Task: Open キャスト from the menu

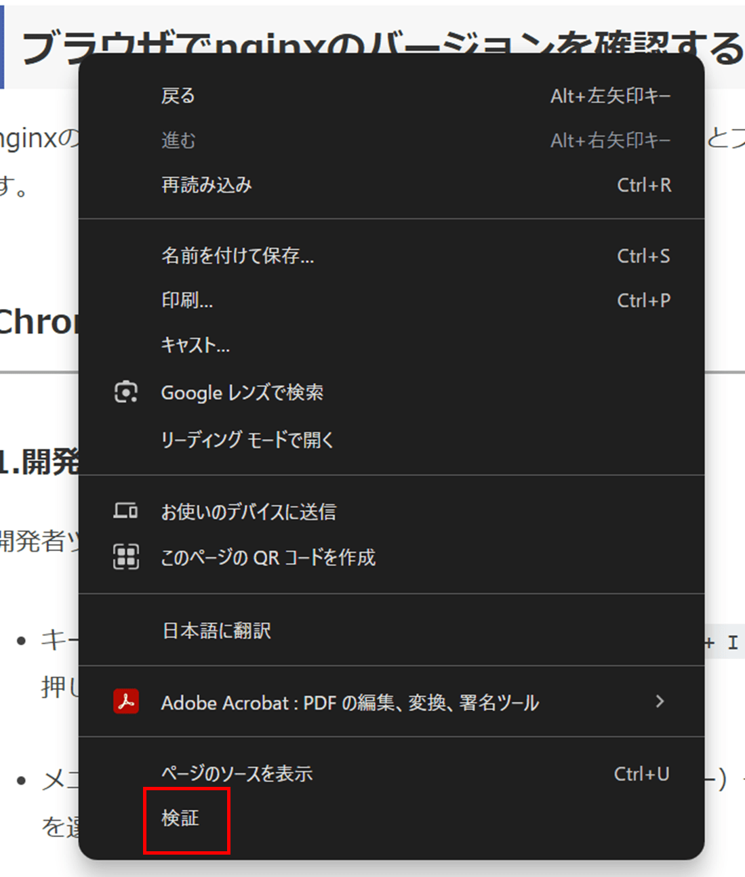Action: [x=195, y=346]
